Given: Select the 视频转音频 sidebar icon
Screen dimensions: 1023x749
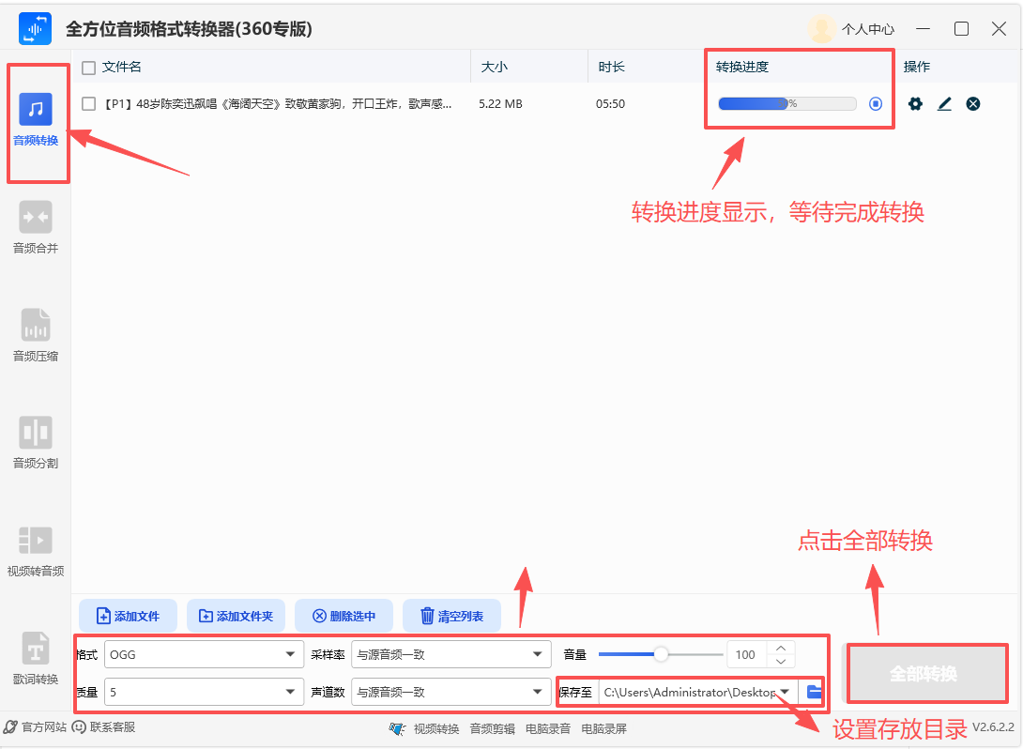Looking at the screenshot, I should click(36, 549).
